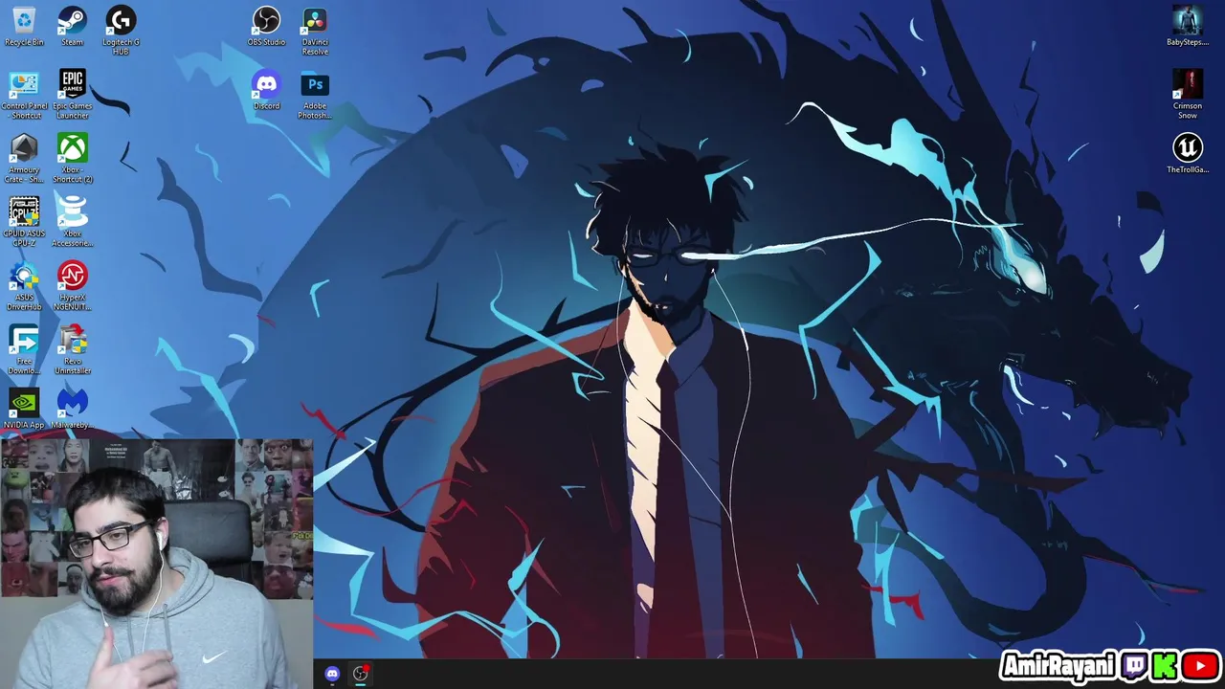Open TheTrollGame Unreal Engine shortcut
The width and height of the screenshot is (1225, 689).
[1188, 153]
